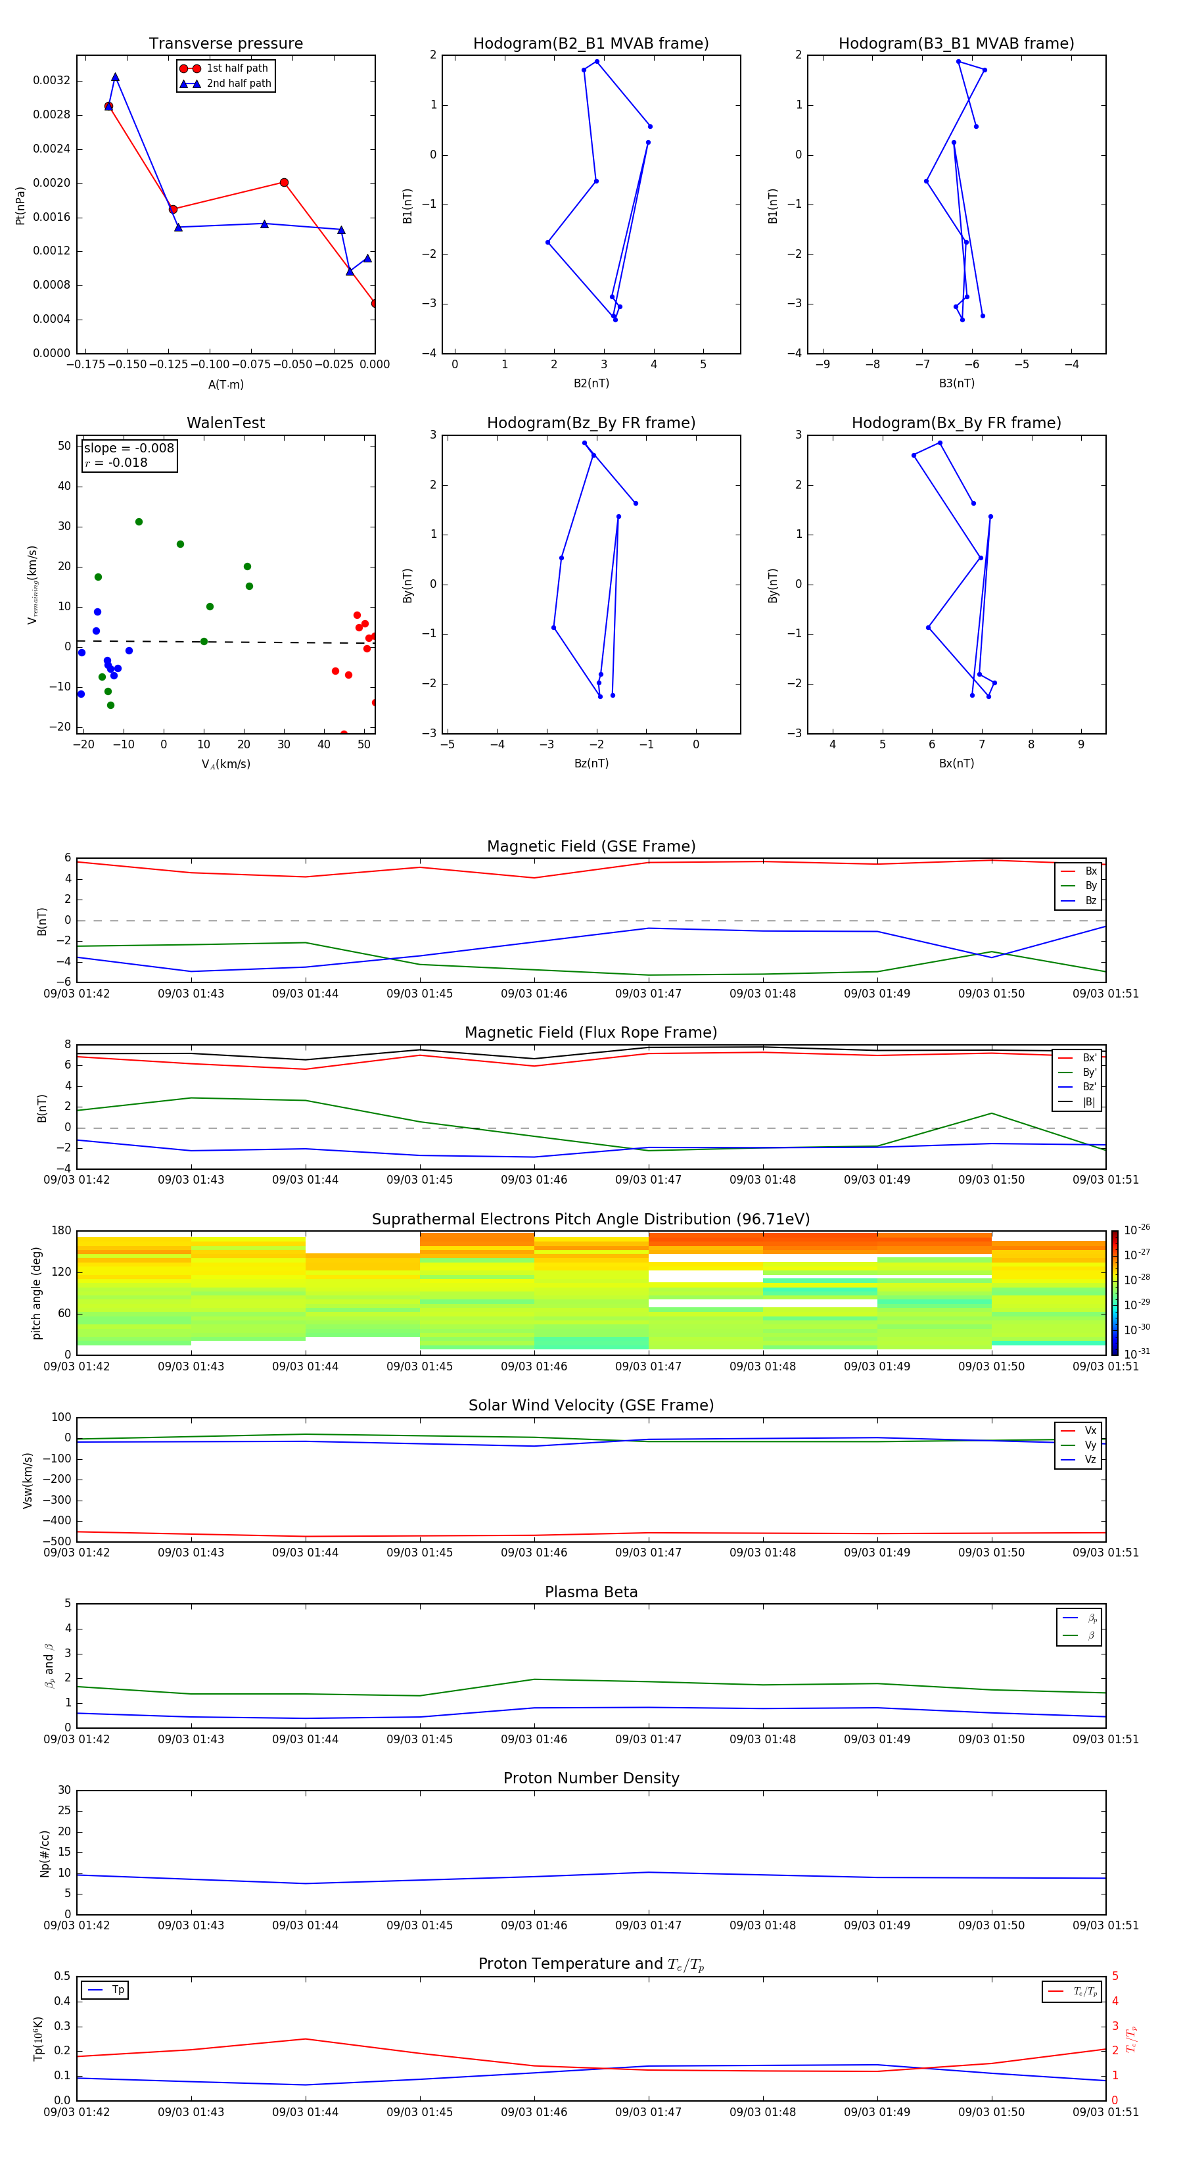Screen dimensions: 1183x2170
Task: Click the '10^-26' colorbar label
Action: (x=1137, y=1230)
